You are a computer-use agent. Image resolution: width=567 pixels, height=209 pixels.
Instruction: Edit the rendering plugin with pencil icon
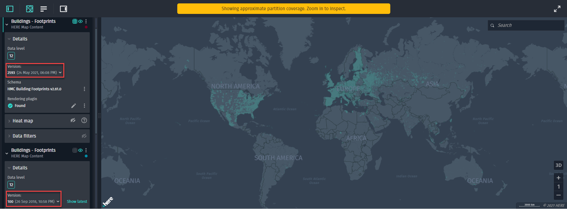(x=74, y=106)
